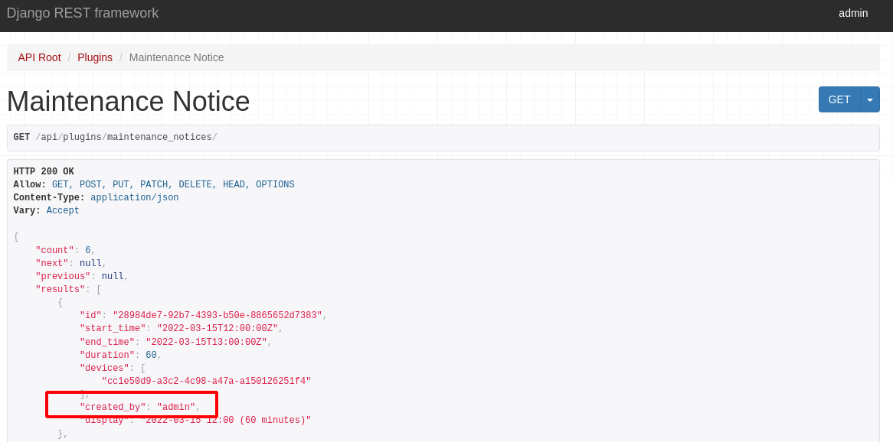Screen dimensions: 893x442
Task: Open the GET format dropdown caret
Action: [x=869, y=99]
